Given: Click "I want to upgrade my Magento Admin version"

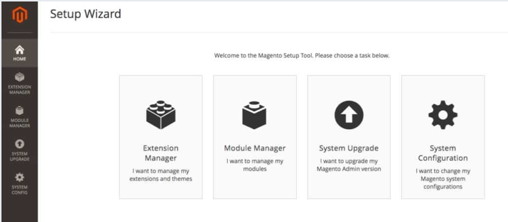Looking at the screenshot, I should coord(349,165).
